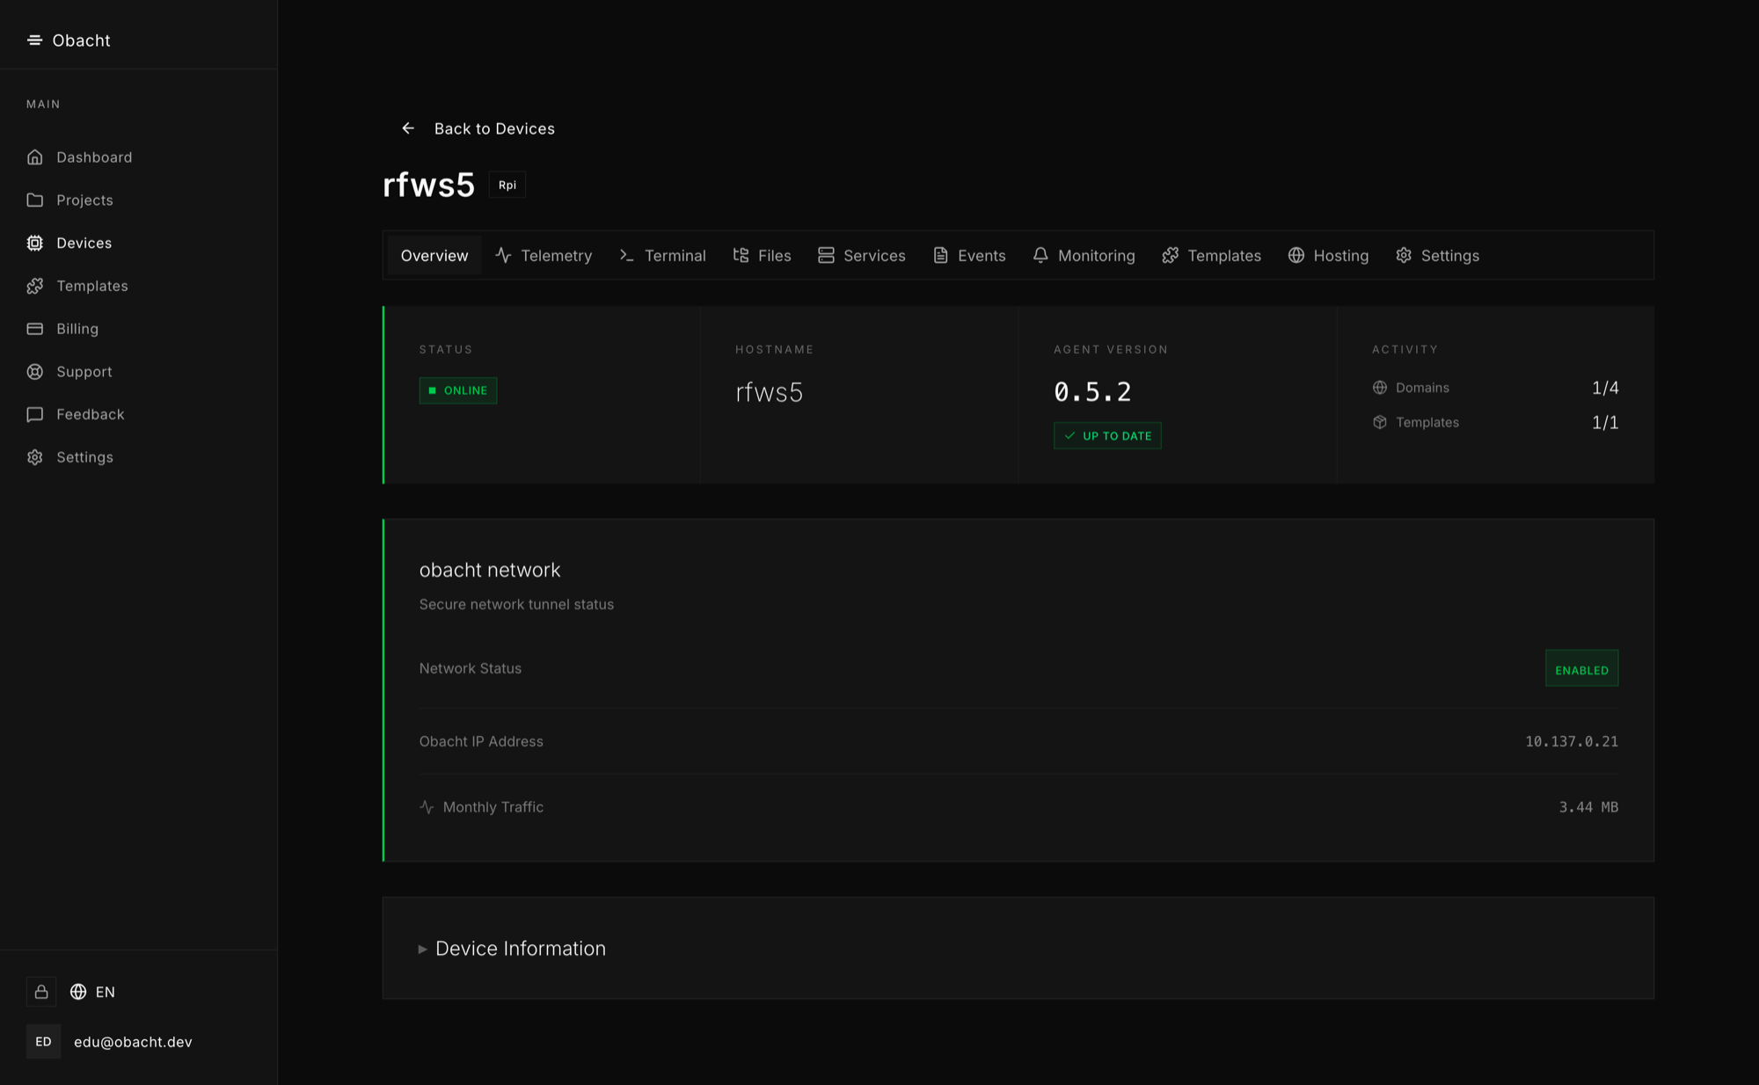Click the device Settings gear icon in tab bar
The image size is (1759, 1085).
tap(1404, 255)
